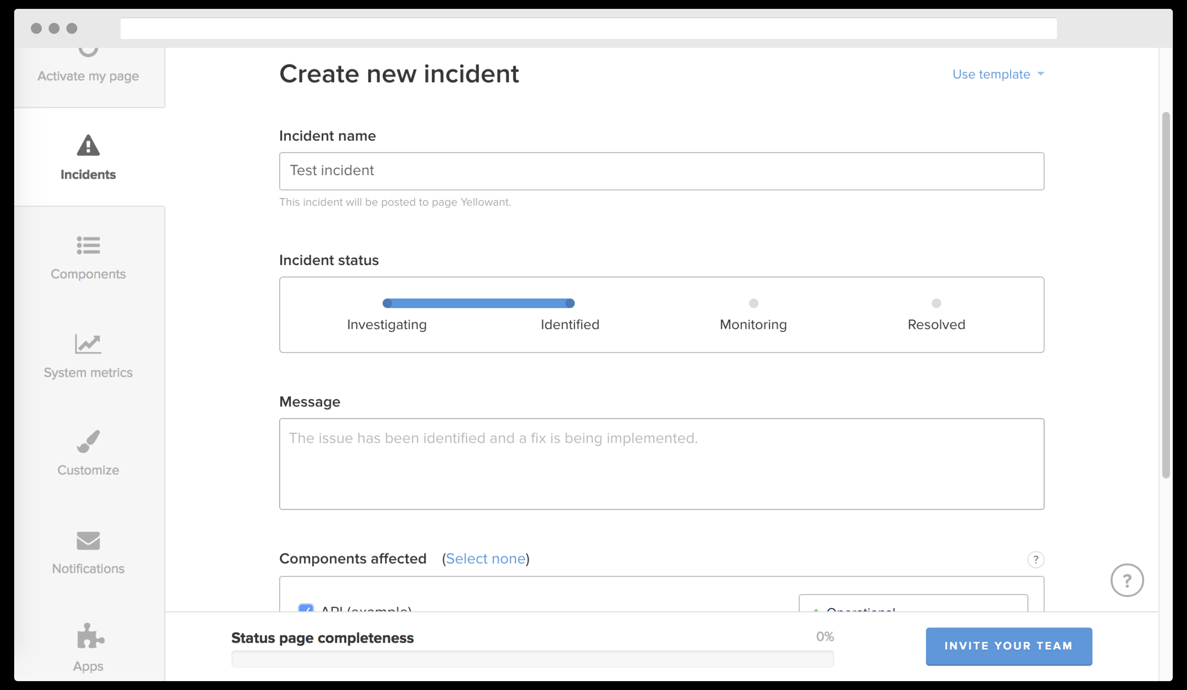
Task: Select the Investigating status point
Action: point(387,304)
